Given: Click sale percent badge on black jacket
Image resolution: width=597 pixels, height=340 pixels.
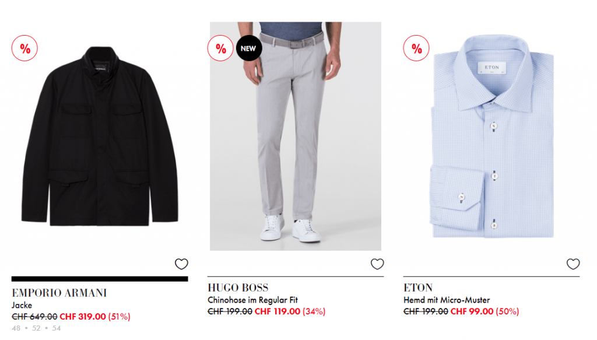Looking at the screenshot, I should [x=24, y=48].
